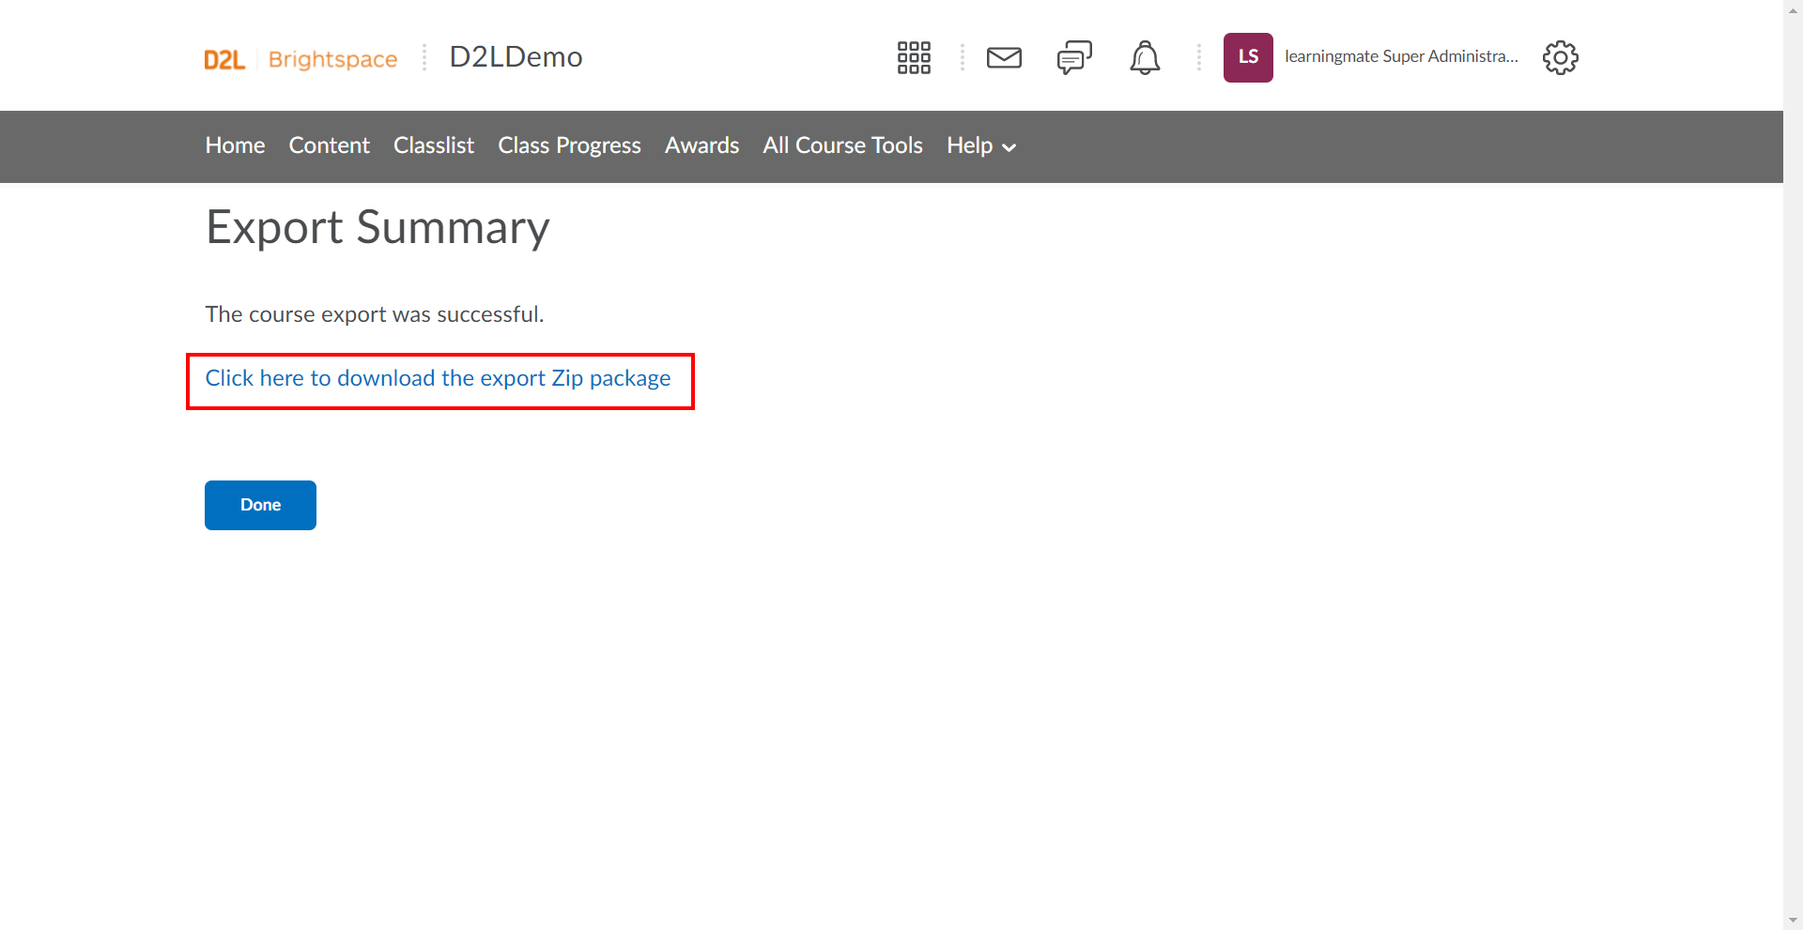Open the Classlist nav item
Viewport: 1803px width, 930px height.
434,145
